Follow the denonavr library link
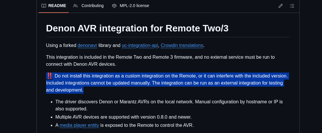The width and height of the screenshot is (322, 133). pyautogui.click(x=87, y=46)
